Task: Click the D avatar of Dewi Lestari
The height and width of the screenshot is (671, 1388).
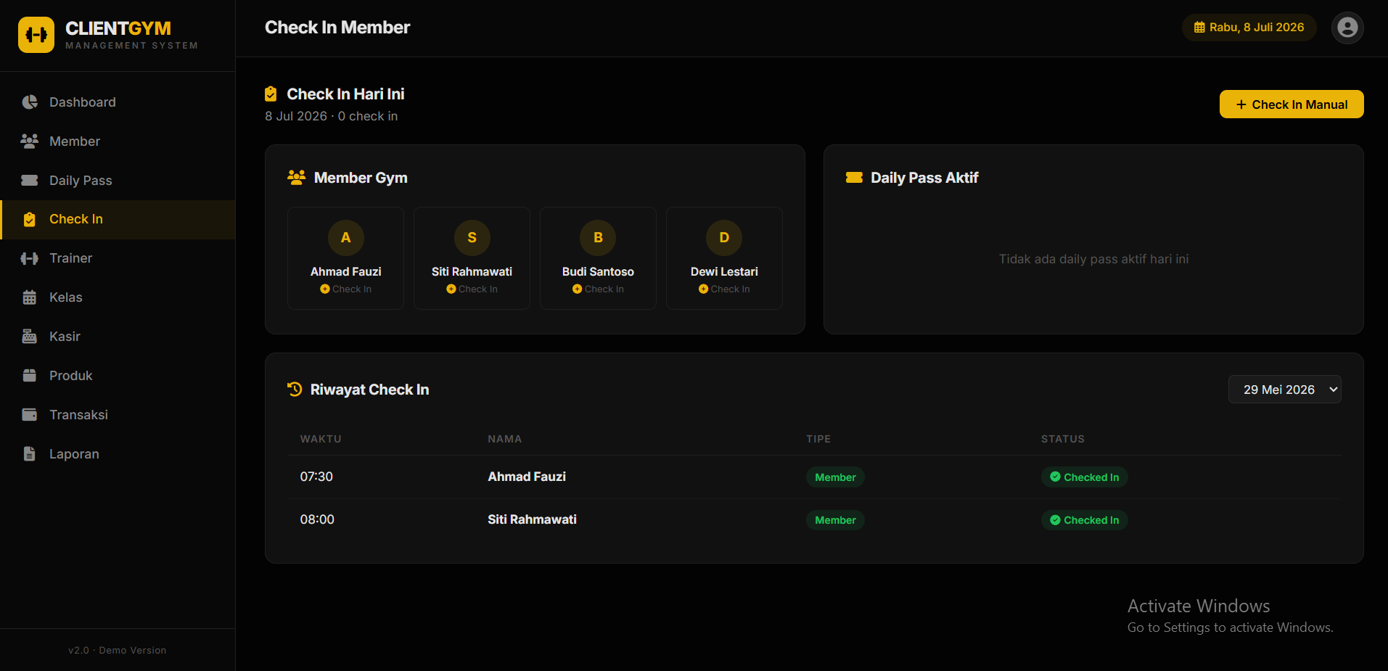Action: tap(724, 238)
